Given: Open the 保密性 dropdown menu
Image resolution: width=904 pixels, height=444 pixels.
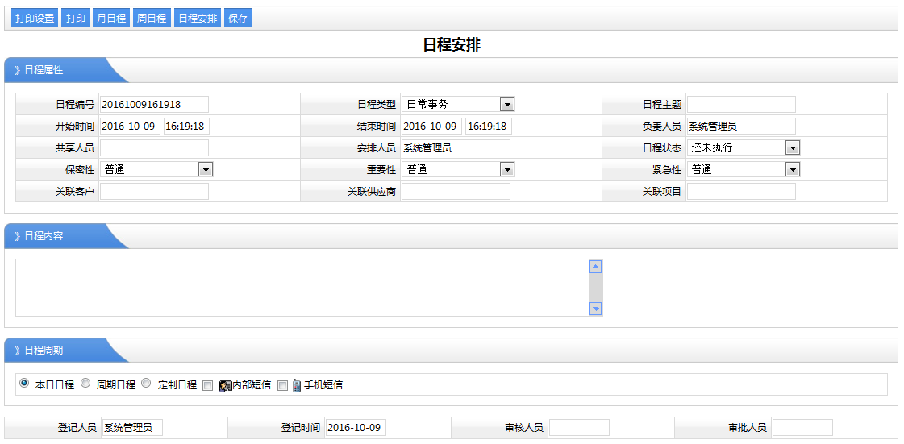Looking at the screenshot, I should click(x=205, y=169).
